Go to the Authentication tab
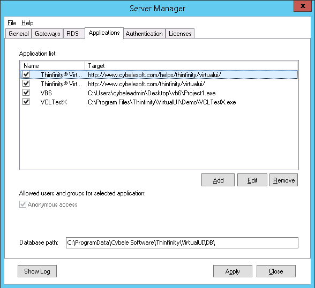 144,34
